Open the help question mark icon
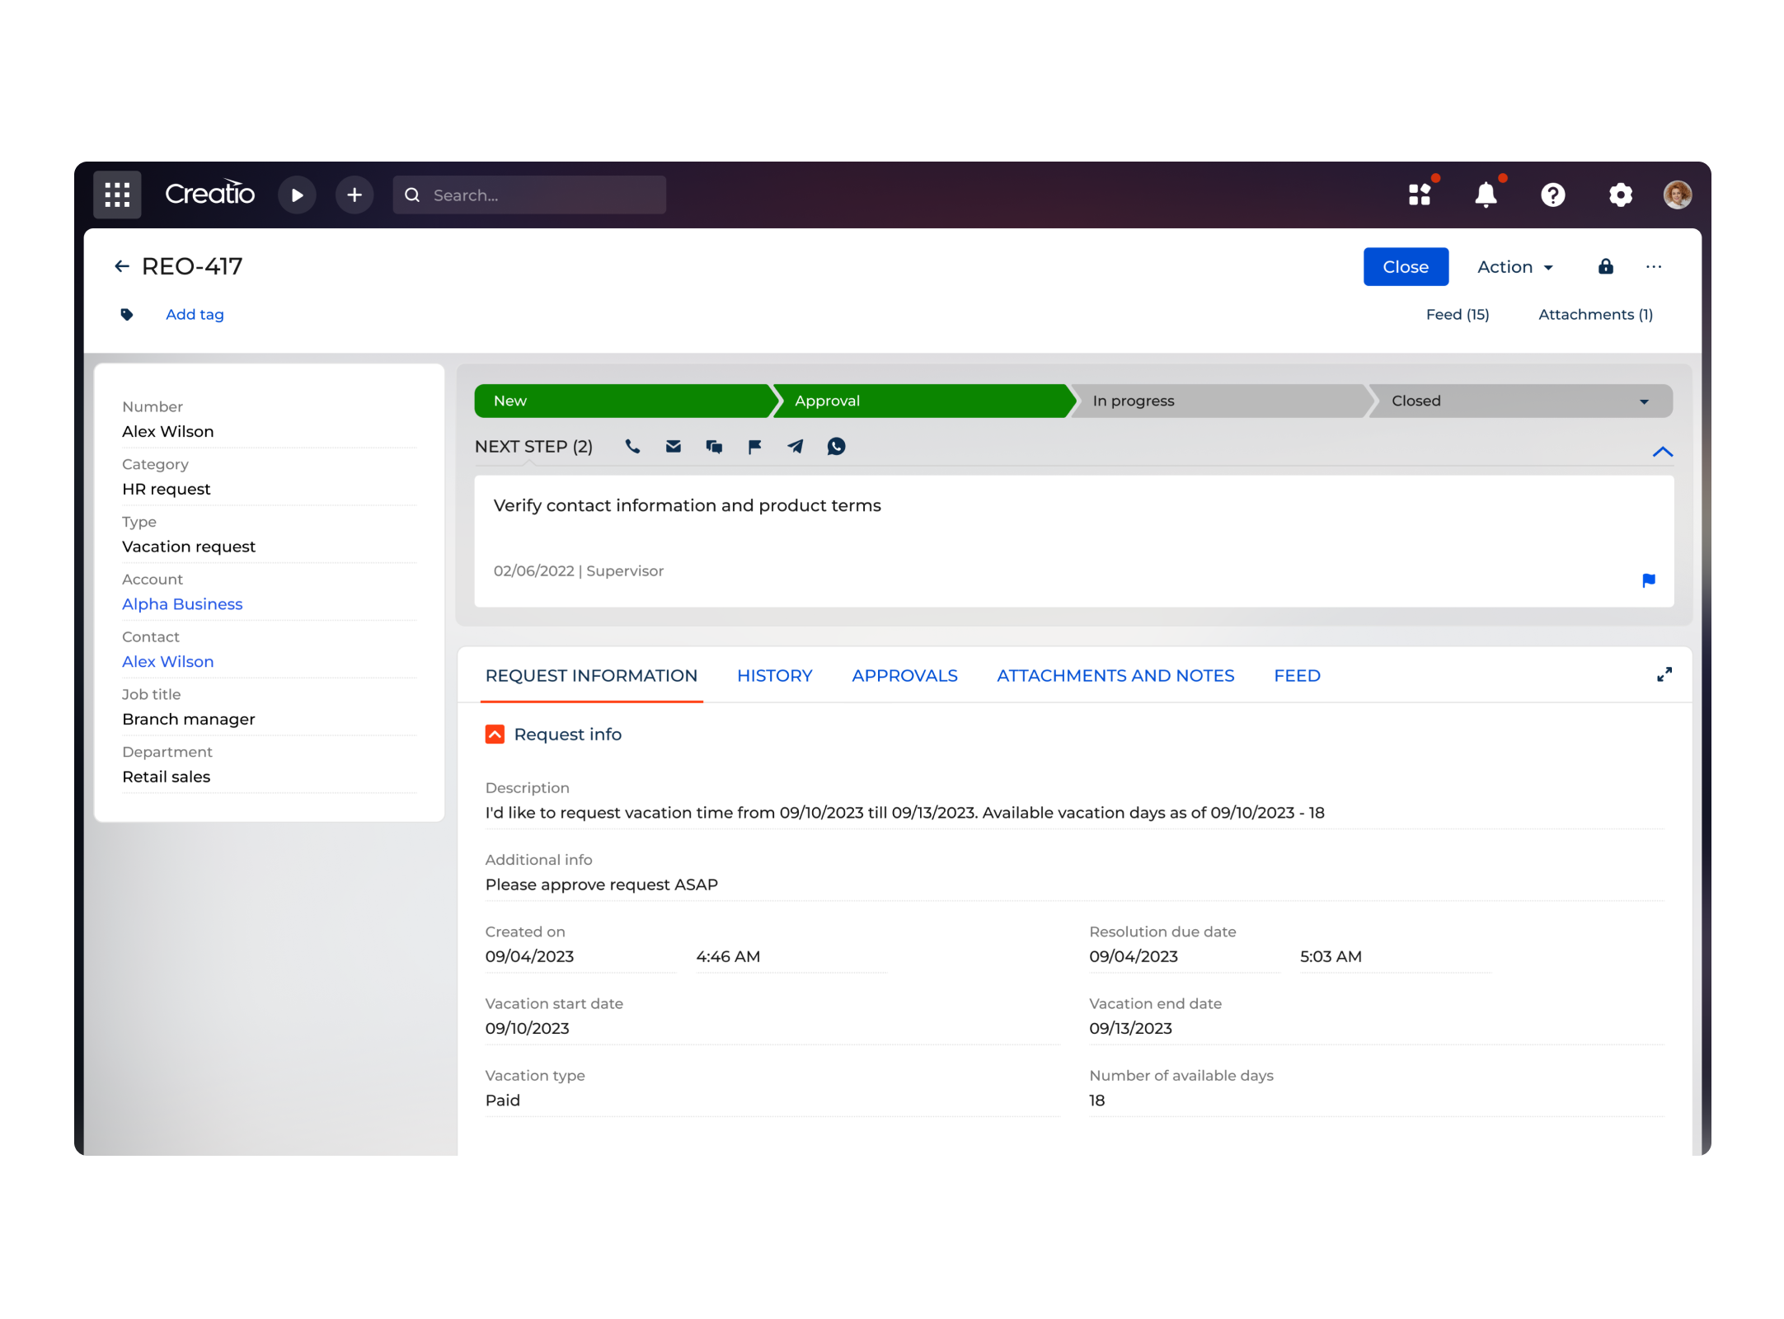This screenshot has height=1319, width=1784. (x=1553, y=195)
